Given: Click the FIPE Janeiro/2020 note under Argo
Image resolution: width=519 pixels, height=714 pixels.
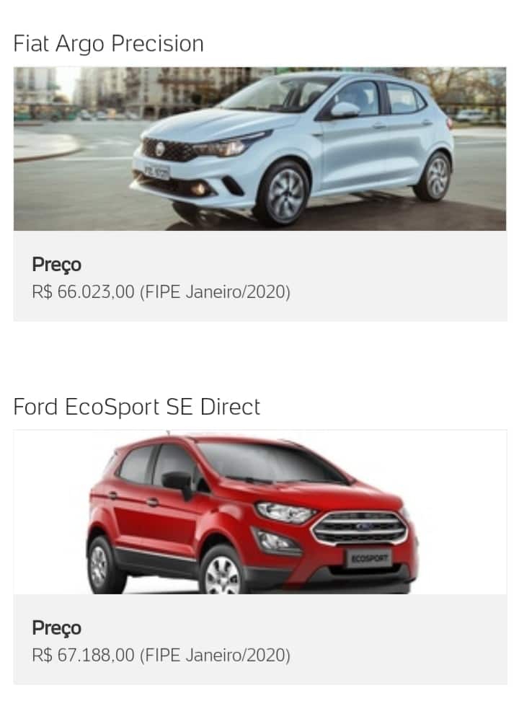Looking at the screenshot, I should (215, 292).
